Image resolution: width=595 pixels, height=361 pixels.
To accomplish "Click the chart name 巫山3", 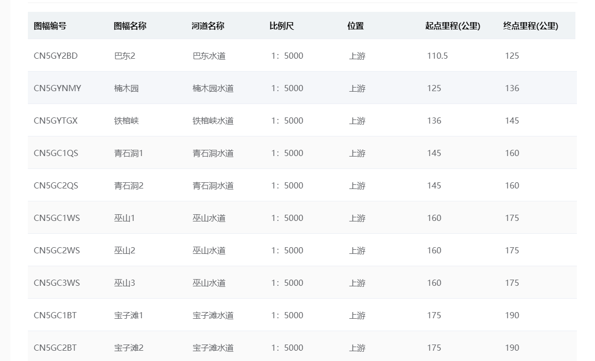I will [125, 283].
